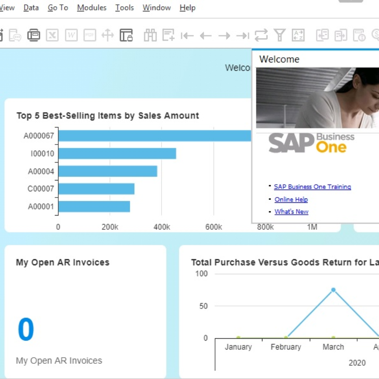Image resolution: width=379 pixels, height=379 pixels.
Task: Click the Refresh toolbar icon
Action: (261, 35)
